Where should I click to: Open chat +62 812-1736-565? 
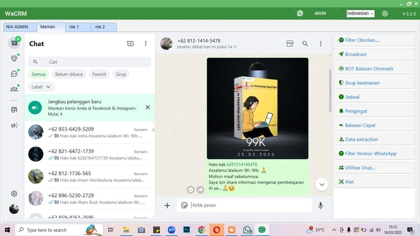tap(89, 177)
